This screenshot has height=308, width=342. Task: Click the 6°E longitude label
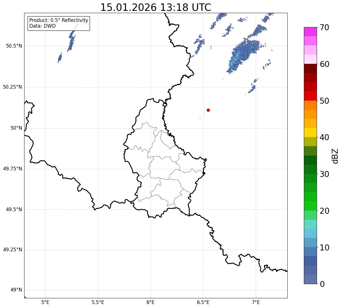(151, 302)
